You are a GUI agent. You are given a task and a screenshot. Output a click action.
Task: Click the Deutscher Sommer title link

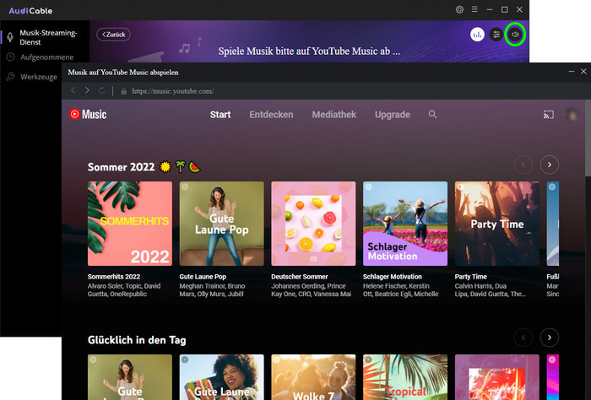(x=300, y=277)
